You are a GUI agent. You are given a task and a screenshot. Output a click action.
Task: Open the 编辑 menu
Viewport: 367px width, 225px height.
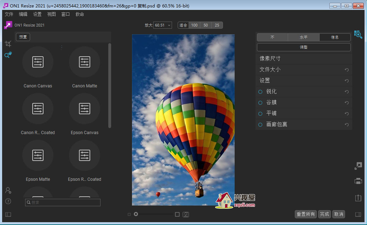tap(23, 14)
